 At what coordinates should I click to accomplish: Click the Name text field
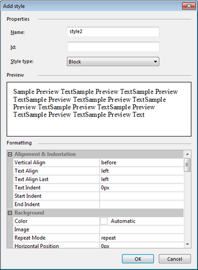113,32
